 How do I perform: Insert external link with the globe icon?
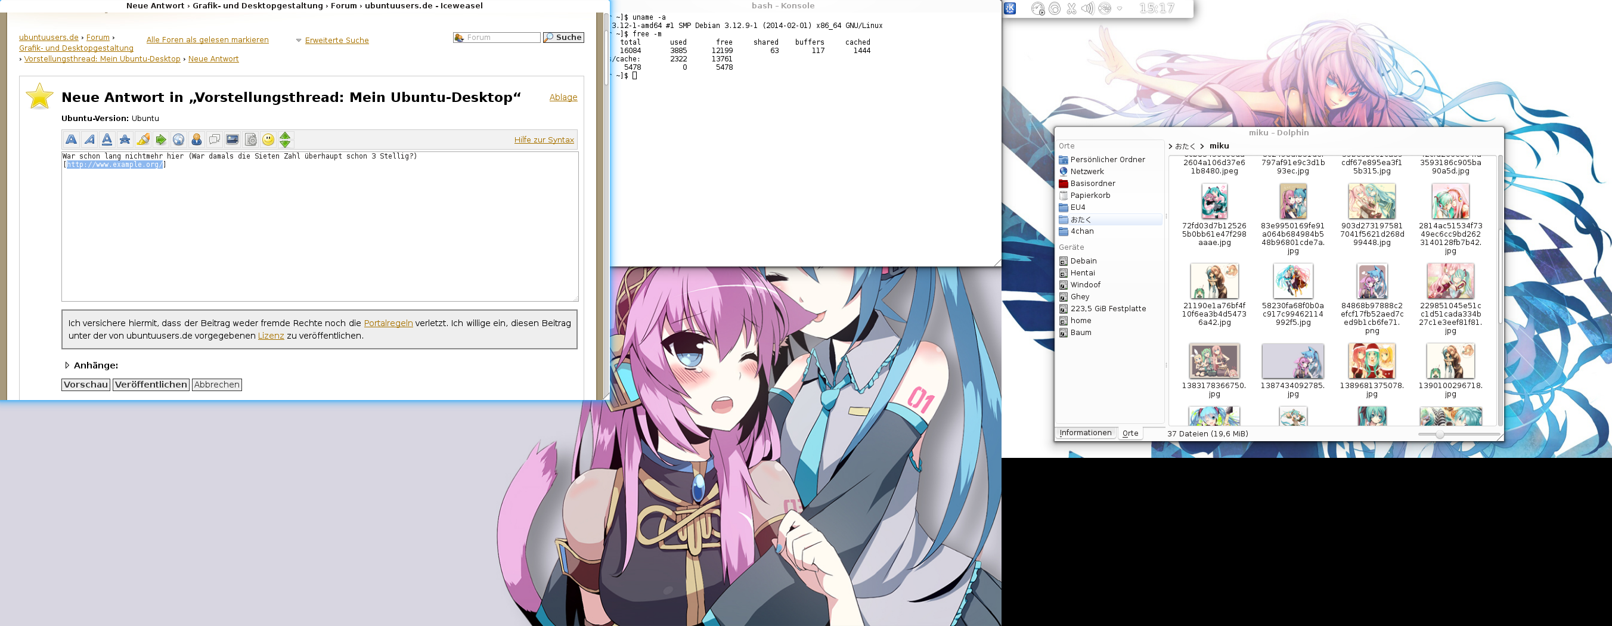(178, 140)
